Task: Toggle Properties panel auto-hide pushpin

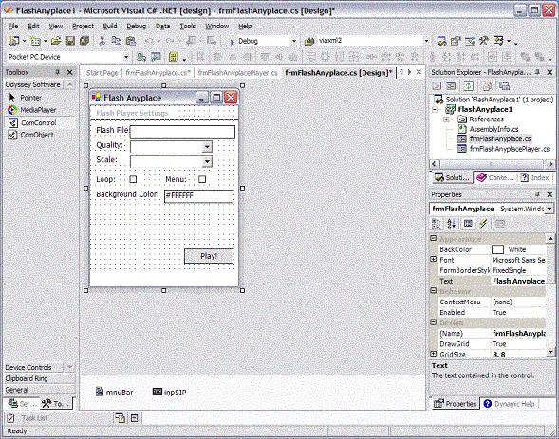Action: click(x=537, y=194)
